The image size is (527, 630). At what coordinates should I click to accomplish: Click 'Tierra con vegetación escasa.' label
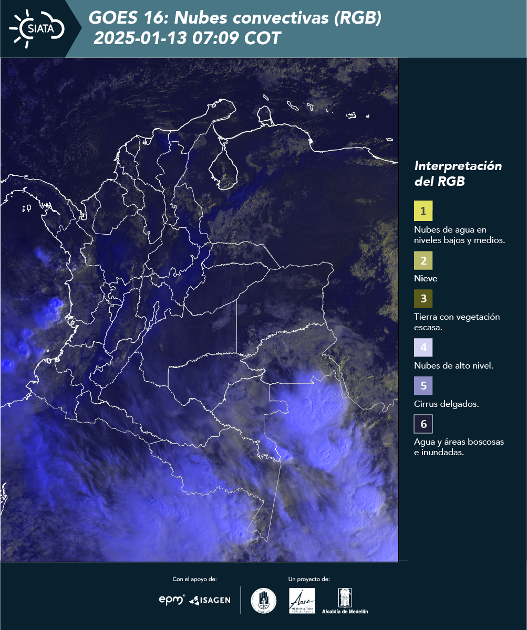pos(457,322)
